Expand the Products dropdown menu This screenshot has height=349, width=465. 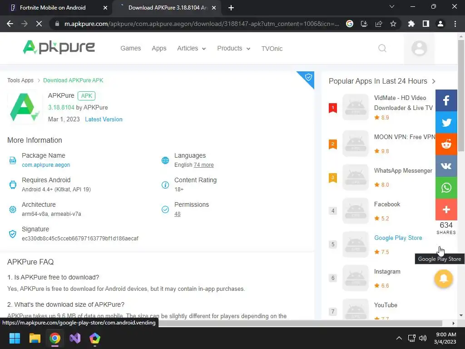[x=234, y=48]
